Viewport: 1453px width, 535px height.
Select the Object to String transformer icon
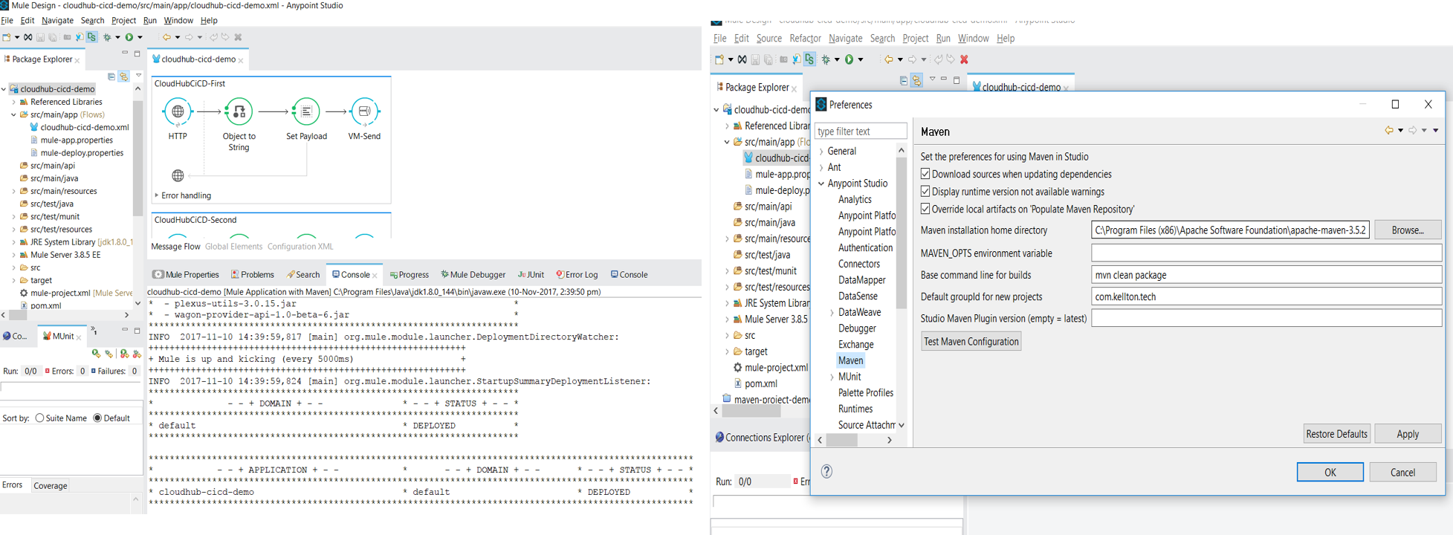239,112
